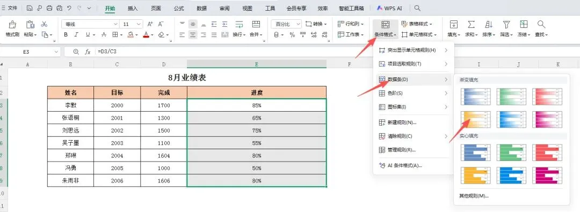Increase font size with A+ icon
The width and height of the screenshot is (580, 212).
(x=150, y=24)
